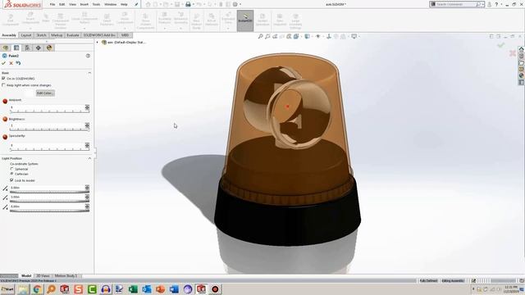Open the Print dropdown arrow
This screenshot has height=295, width=525.
[194, 4]
